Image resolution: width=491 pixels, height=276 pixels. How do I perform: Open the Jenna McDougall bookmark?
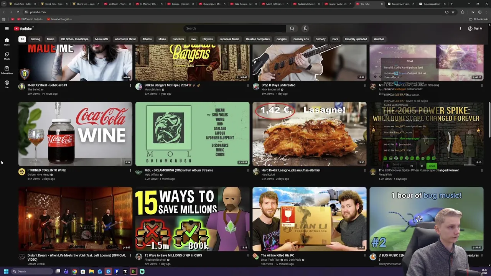[x=59, y=19]
